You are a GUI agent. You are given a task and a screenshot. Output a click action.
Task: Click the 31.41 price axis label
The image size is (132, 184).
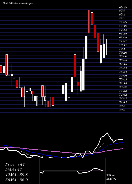tap(123, 102)
